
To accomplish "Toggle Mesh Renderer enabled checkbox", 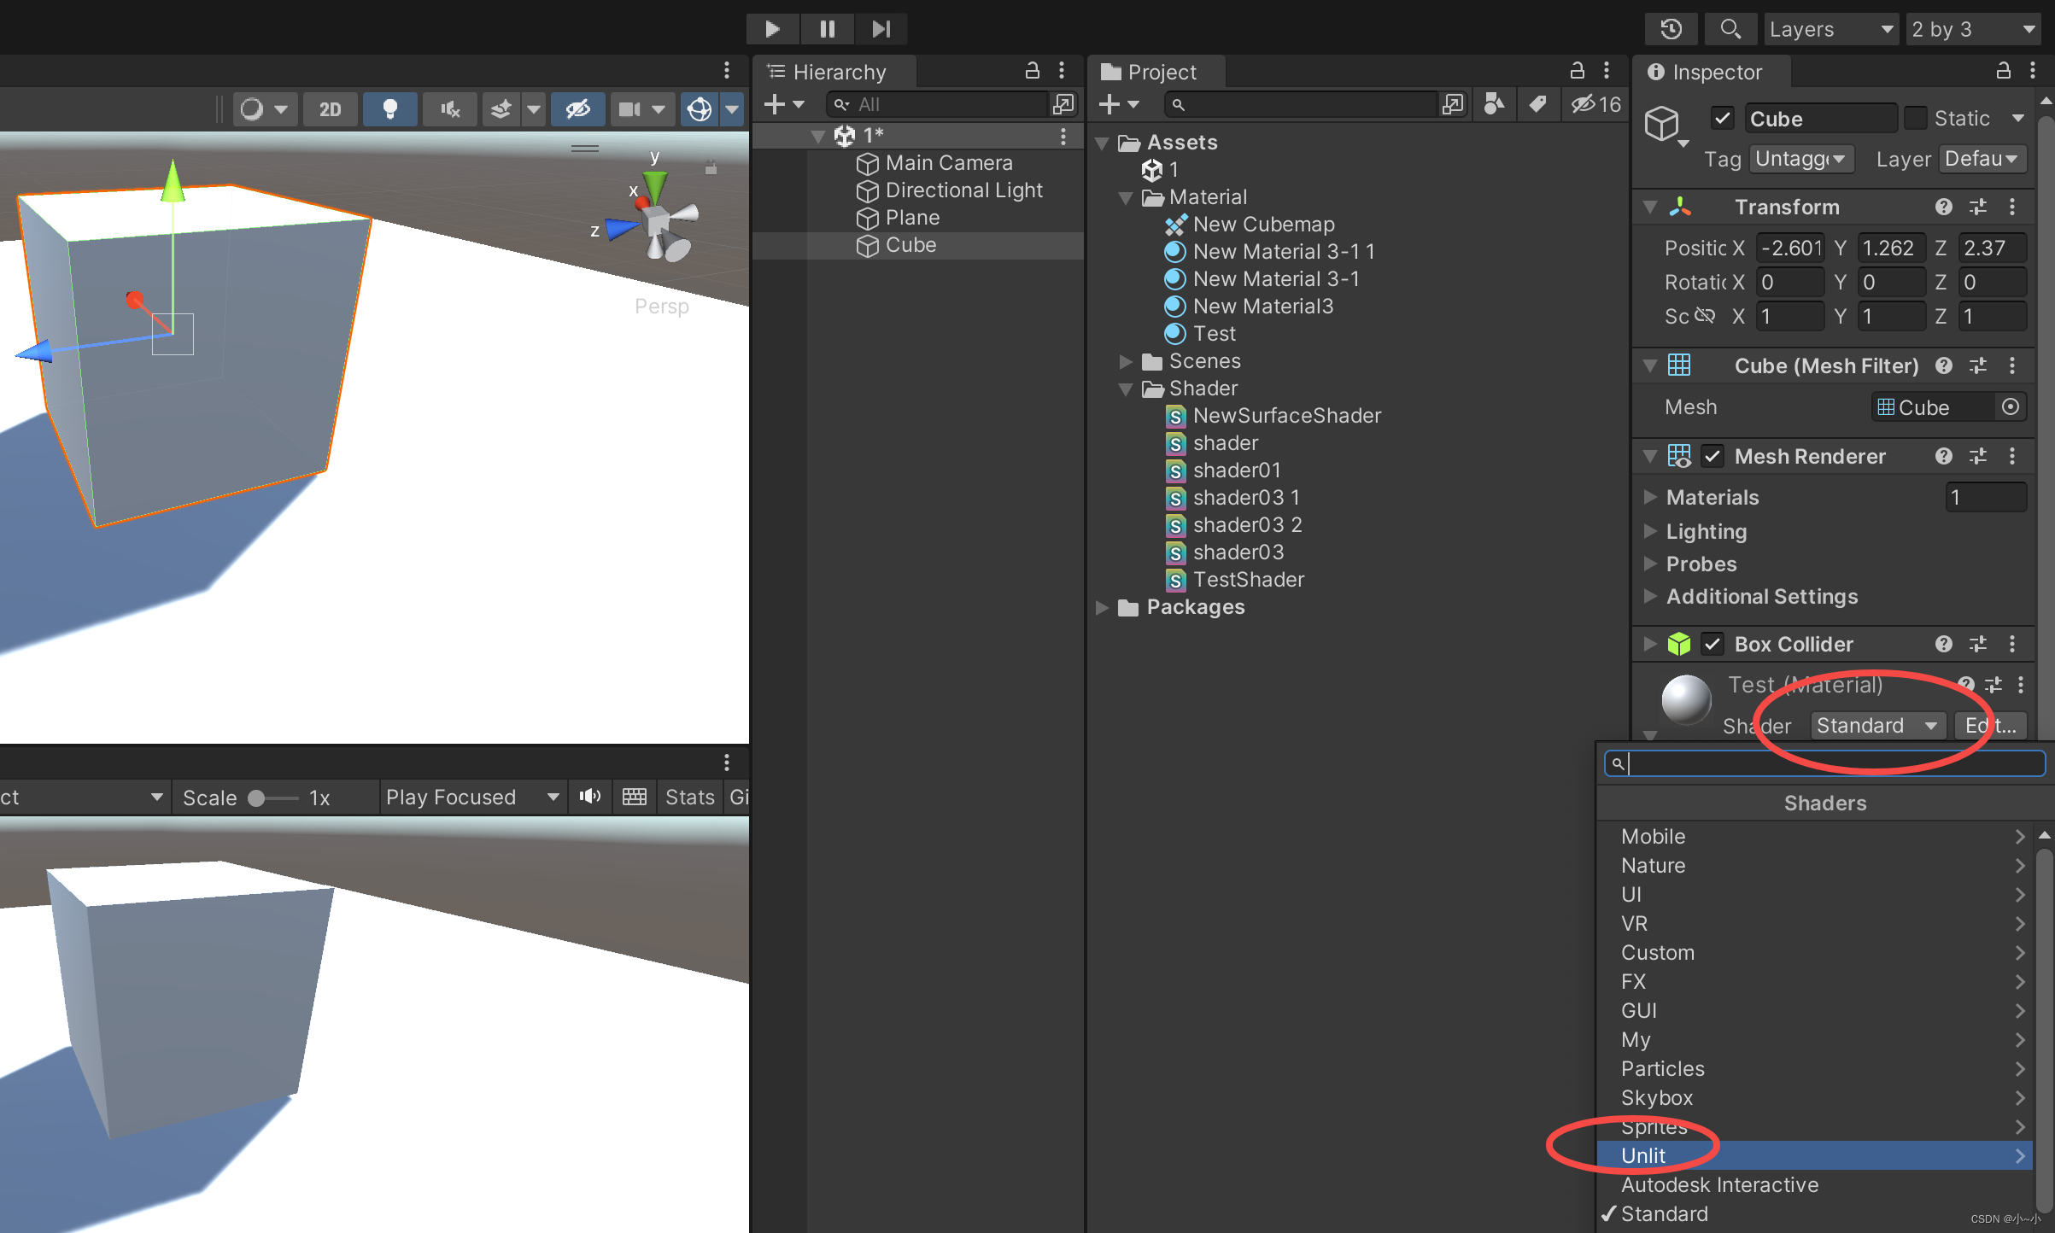I will [x=1712, y=456].
